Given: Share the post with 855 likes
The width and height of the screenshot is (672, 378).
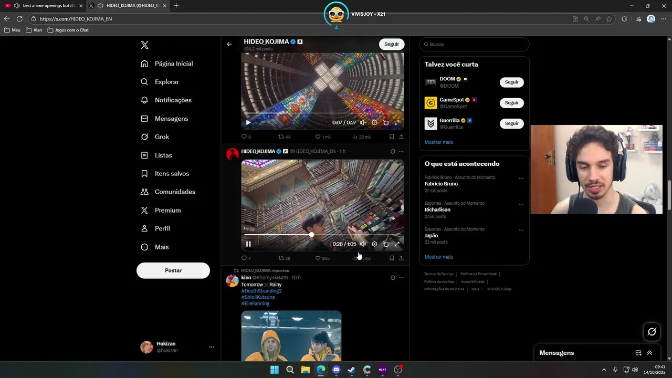Looking at the screenshot, I should pos(401,258).
